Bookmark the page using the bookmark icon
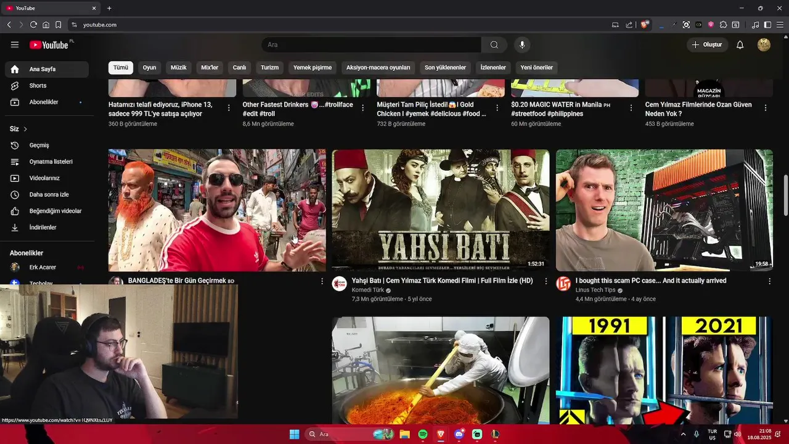The image size is (789, 444). click(58, 25)
